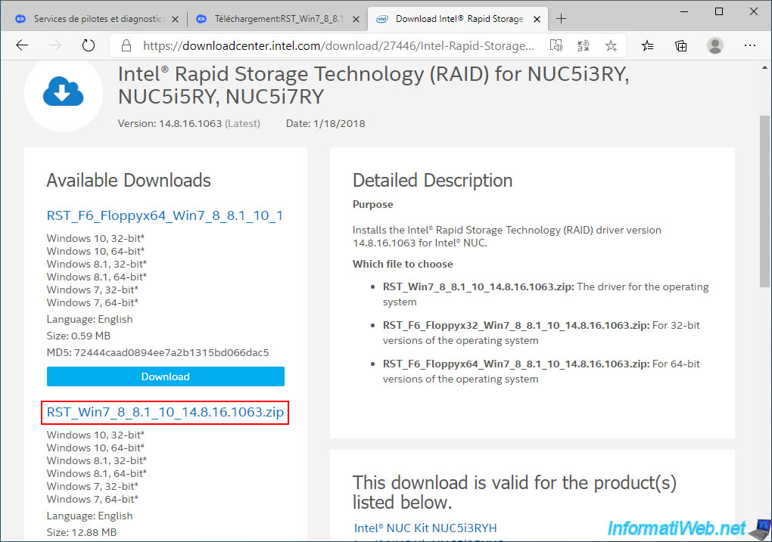View site security lock information

click(x=126, y=46)
